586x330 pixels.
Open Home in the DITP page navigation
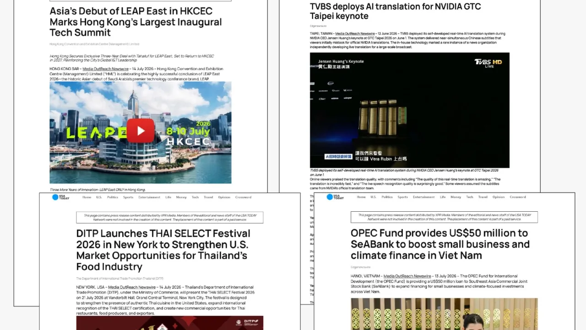[x=87, y=197]
